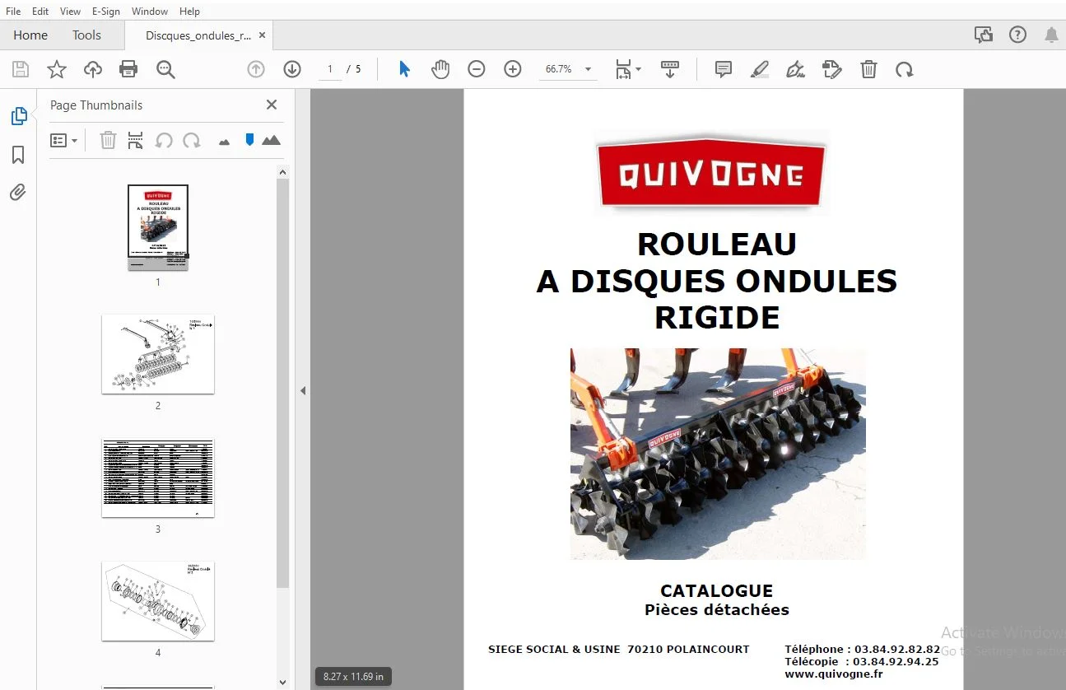Switch to the Tools tab

(x=86, y=35)
